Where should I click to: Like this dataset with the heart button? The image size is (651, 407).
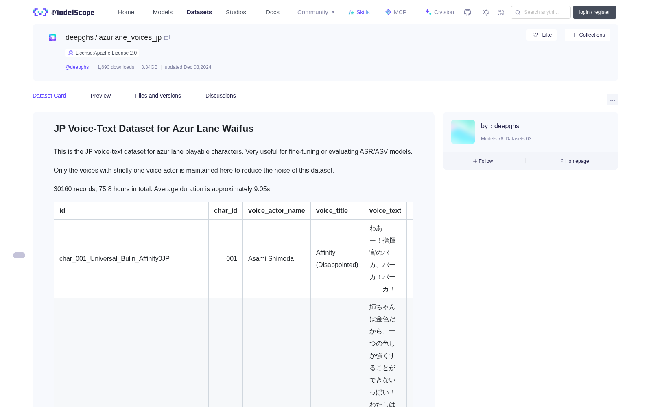(542, 35)
